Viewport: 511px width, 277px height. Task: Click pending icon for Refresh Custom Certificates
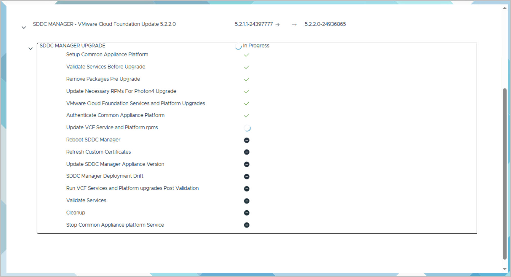[247, 152]
